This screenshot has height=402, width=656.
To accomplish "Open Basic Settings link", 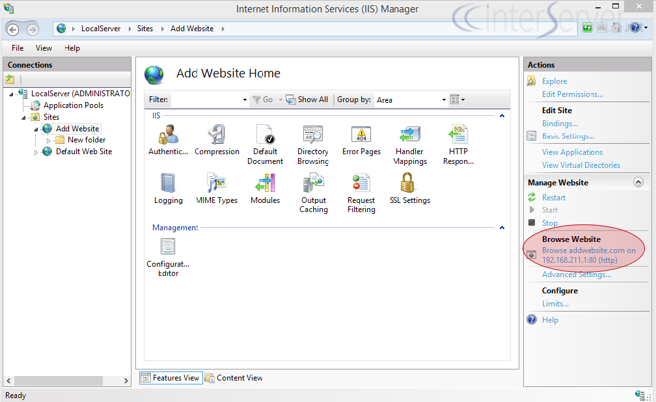I will coord(567,136).
